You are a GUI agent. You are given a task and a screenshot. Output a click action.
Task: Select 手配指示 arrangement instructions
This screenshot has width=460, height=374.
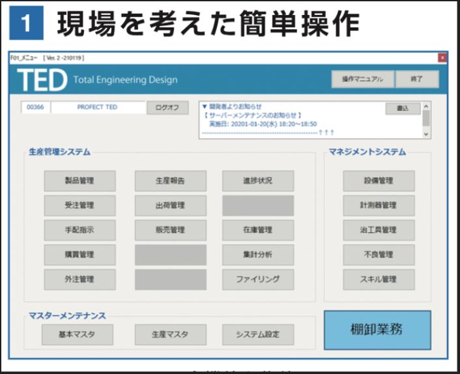[x=79, y=230]
